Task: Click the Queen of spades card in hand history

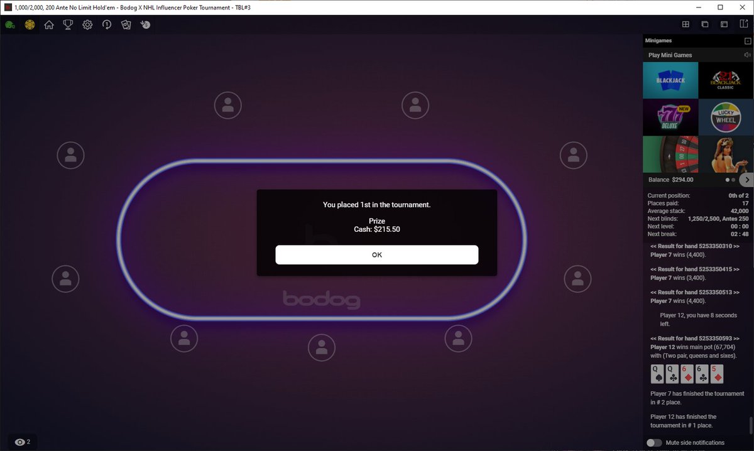Action: [657, 374]
